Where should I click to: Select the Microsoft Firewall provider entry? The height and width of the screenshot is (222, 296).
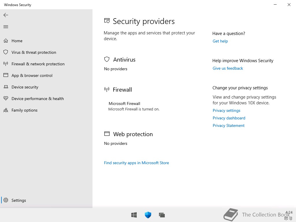click(x=134, y=106)
